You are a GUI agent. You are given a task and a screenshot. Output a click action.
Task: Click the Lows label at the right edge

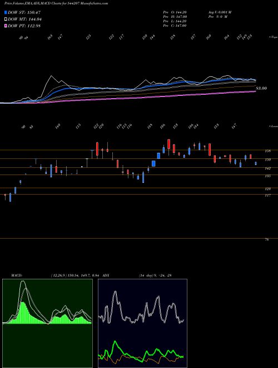274,127
